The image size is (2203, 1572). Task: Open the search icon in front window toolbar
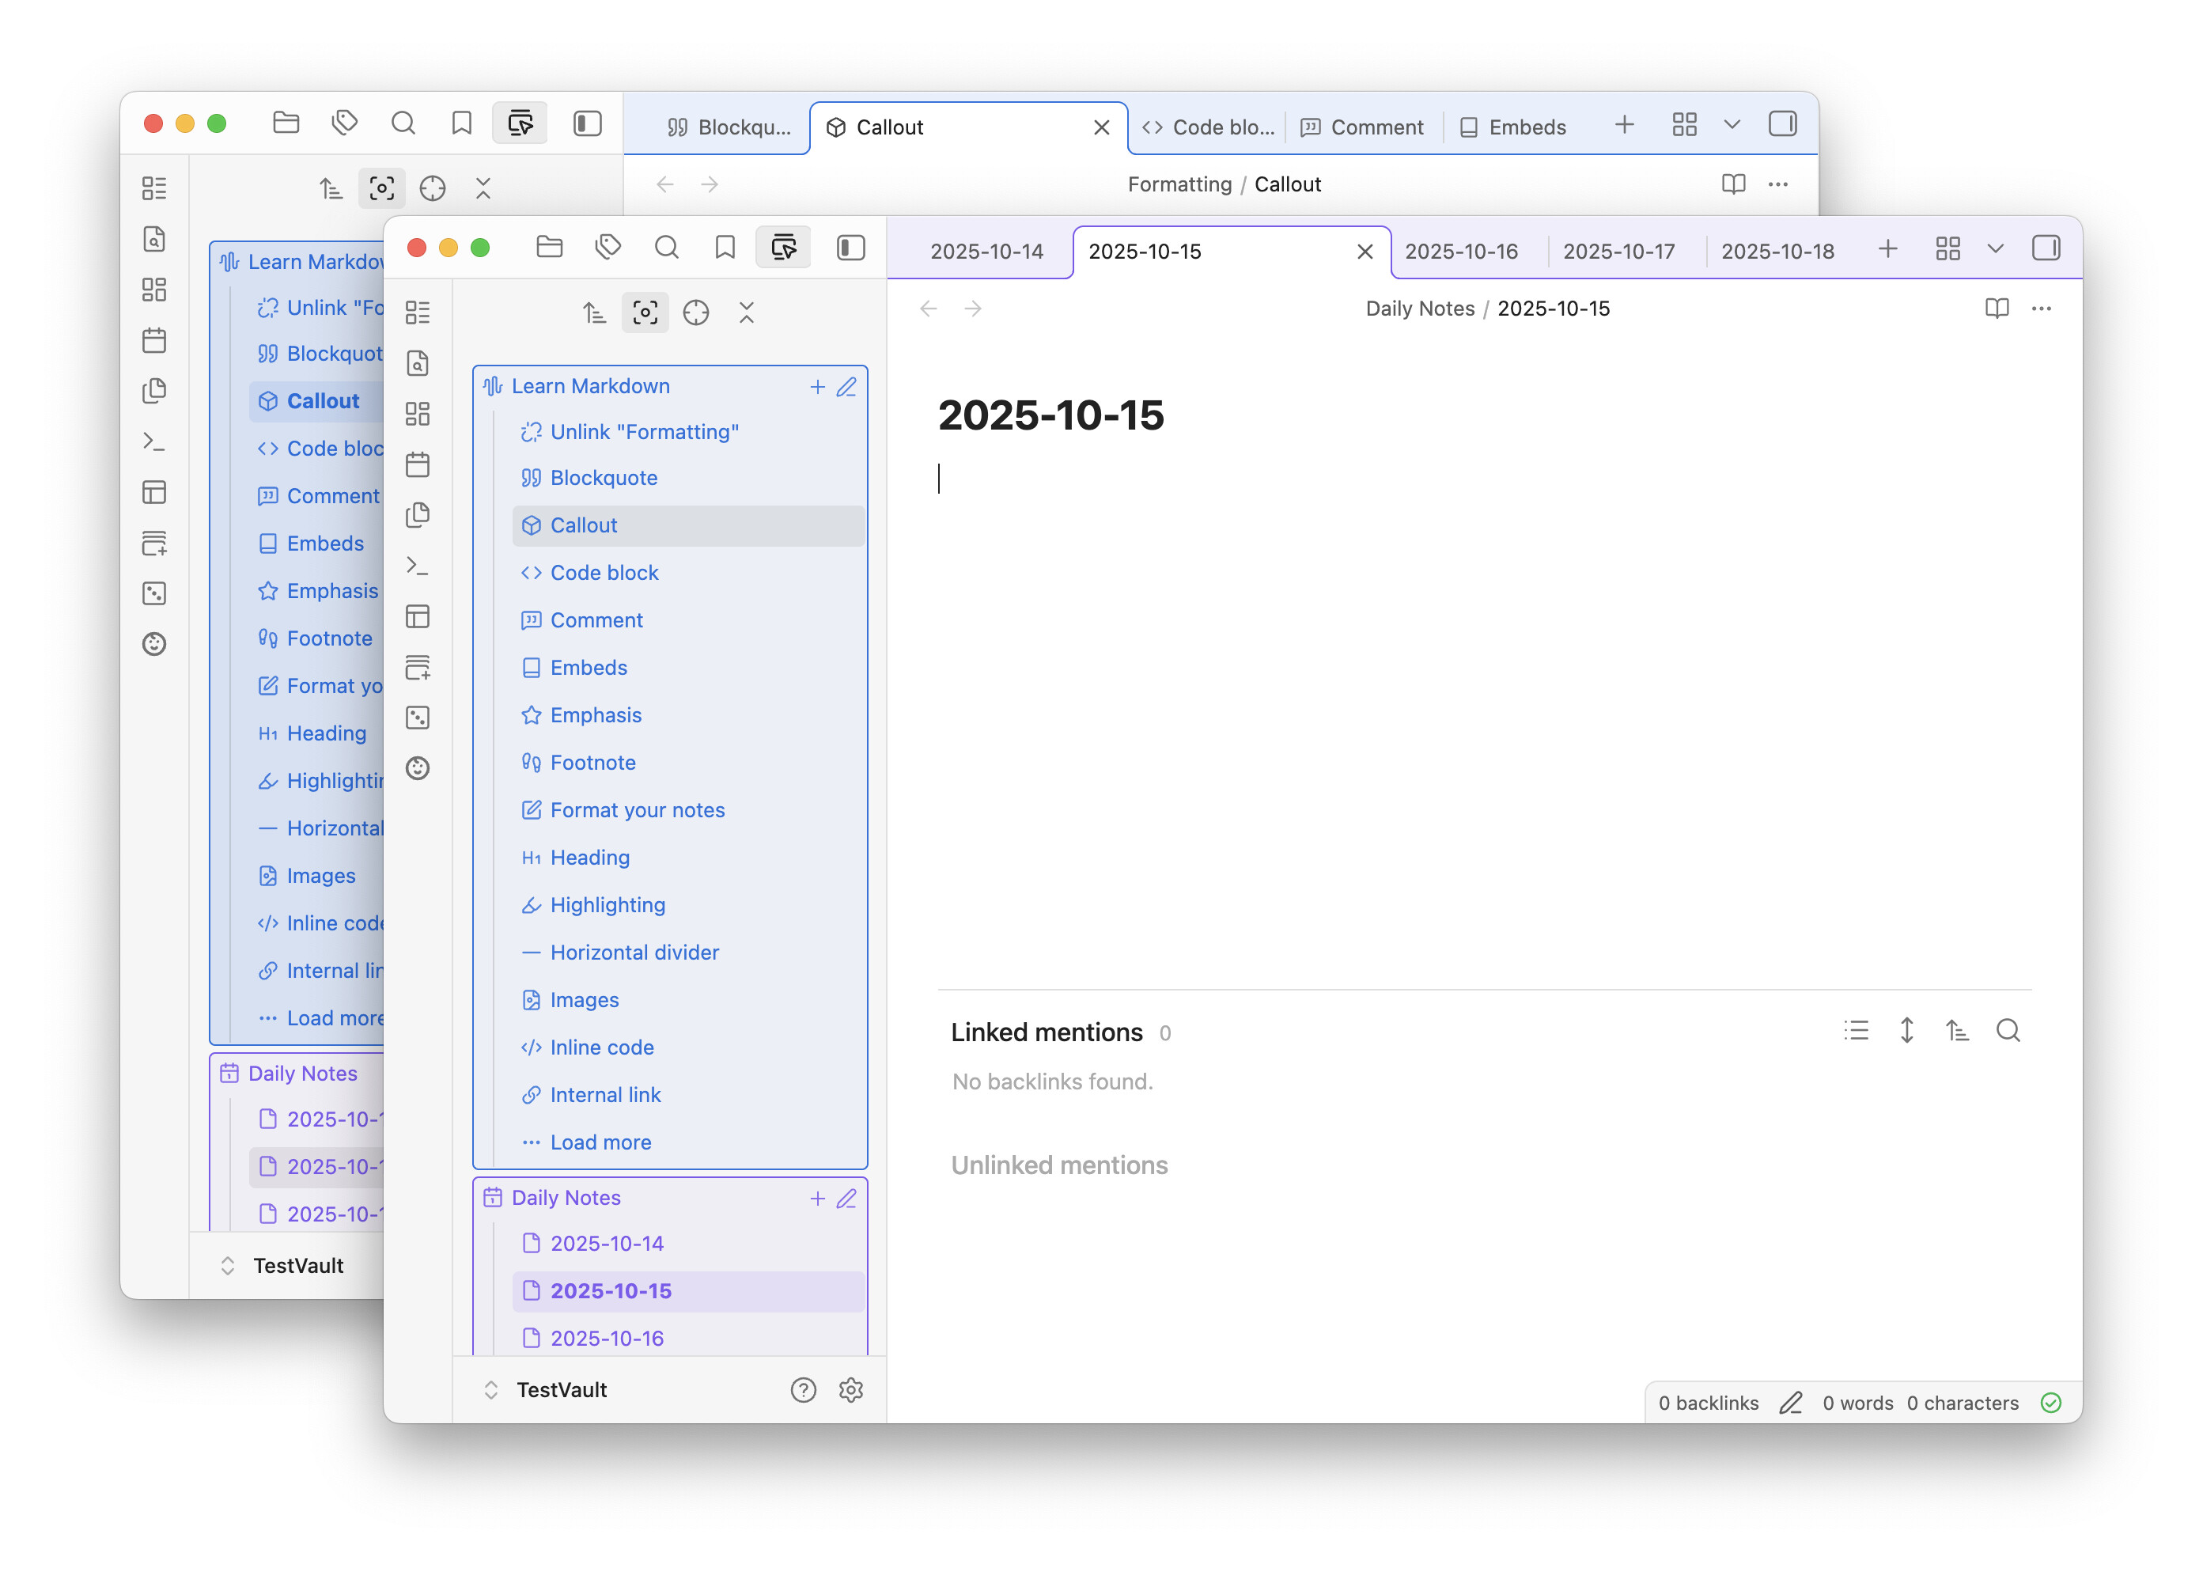click(x=666, y=248)
